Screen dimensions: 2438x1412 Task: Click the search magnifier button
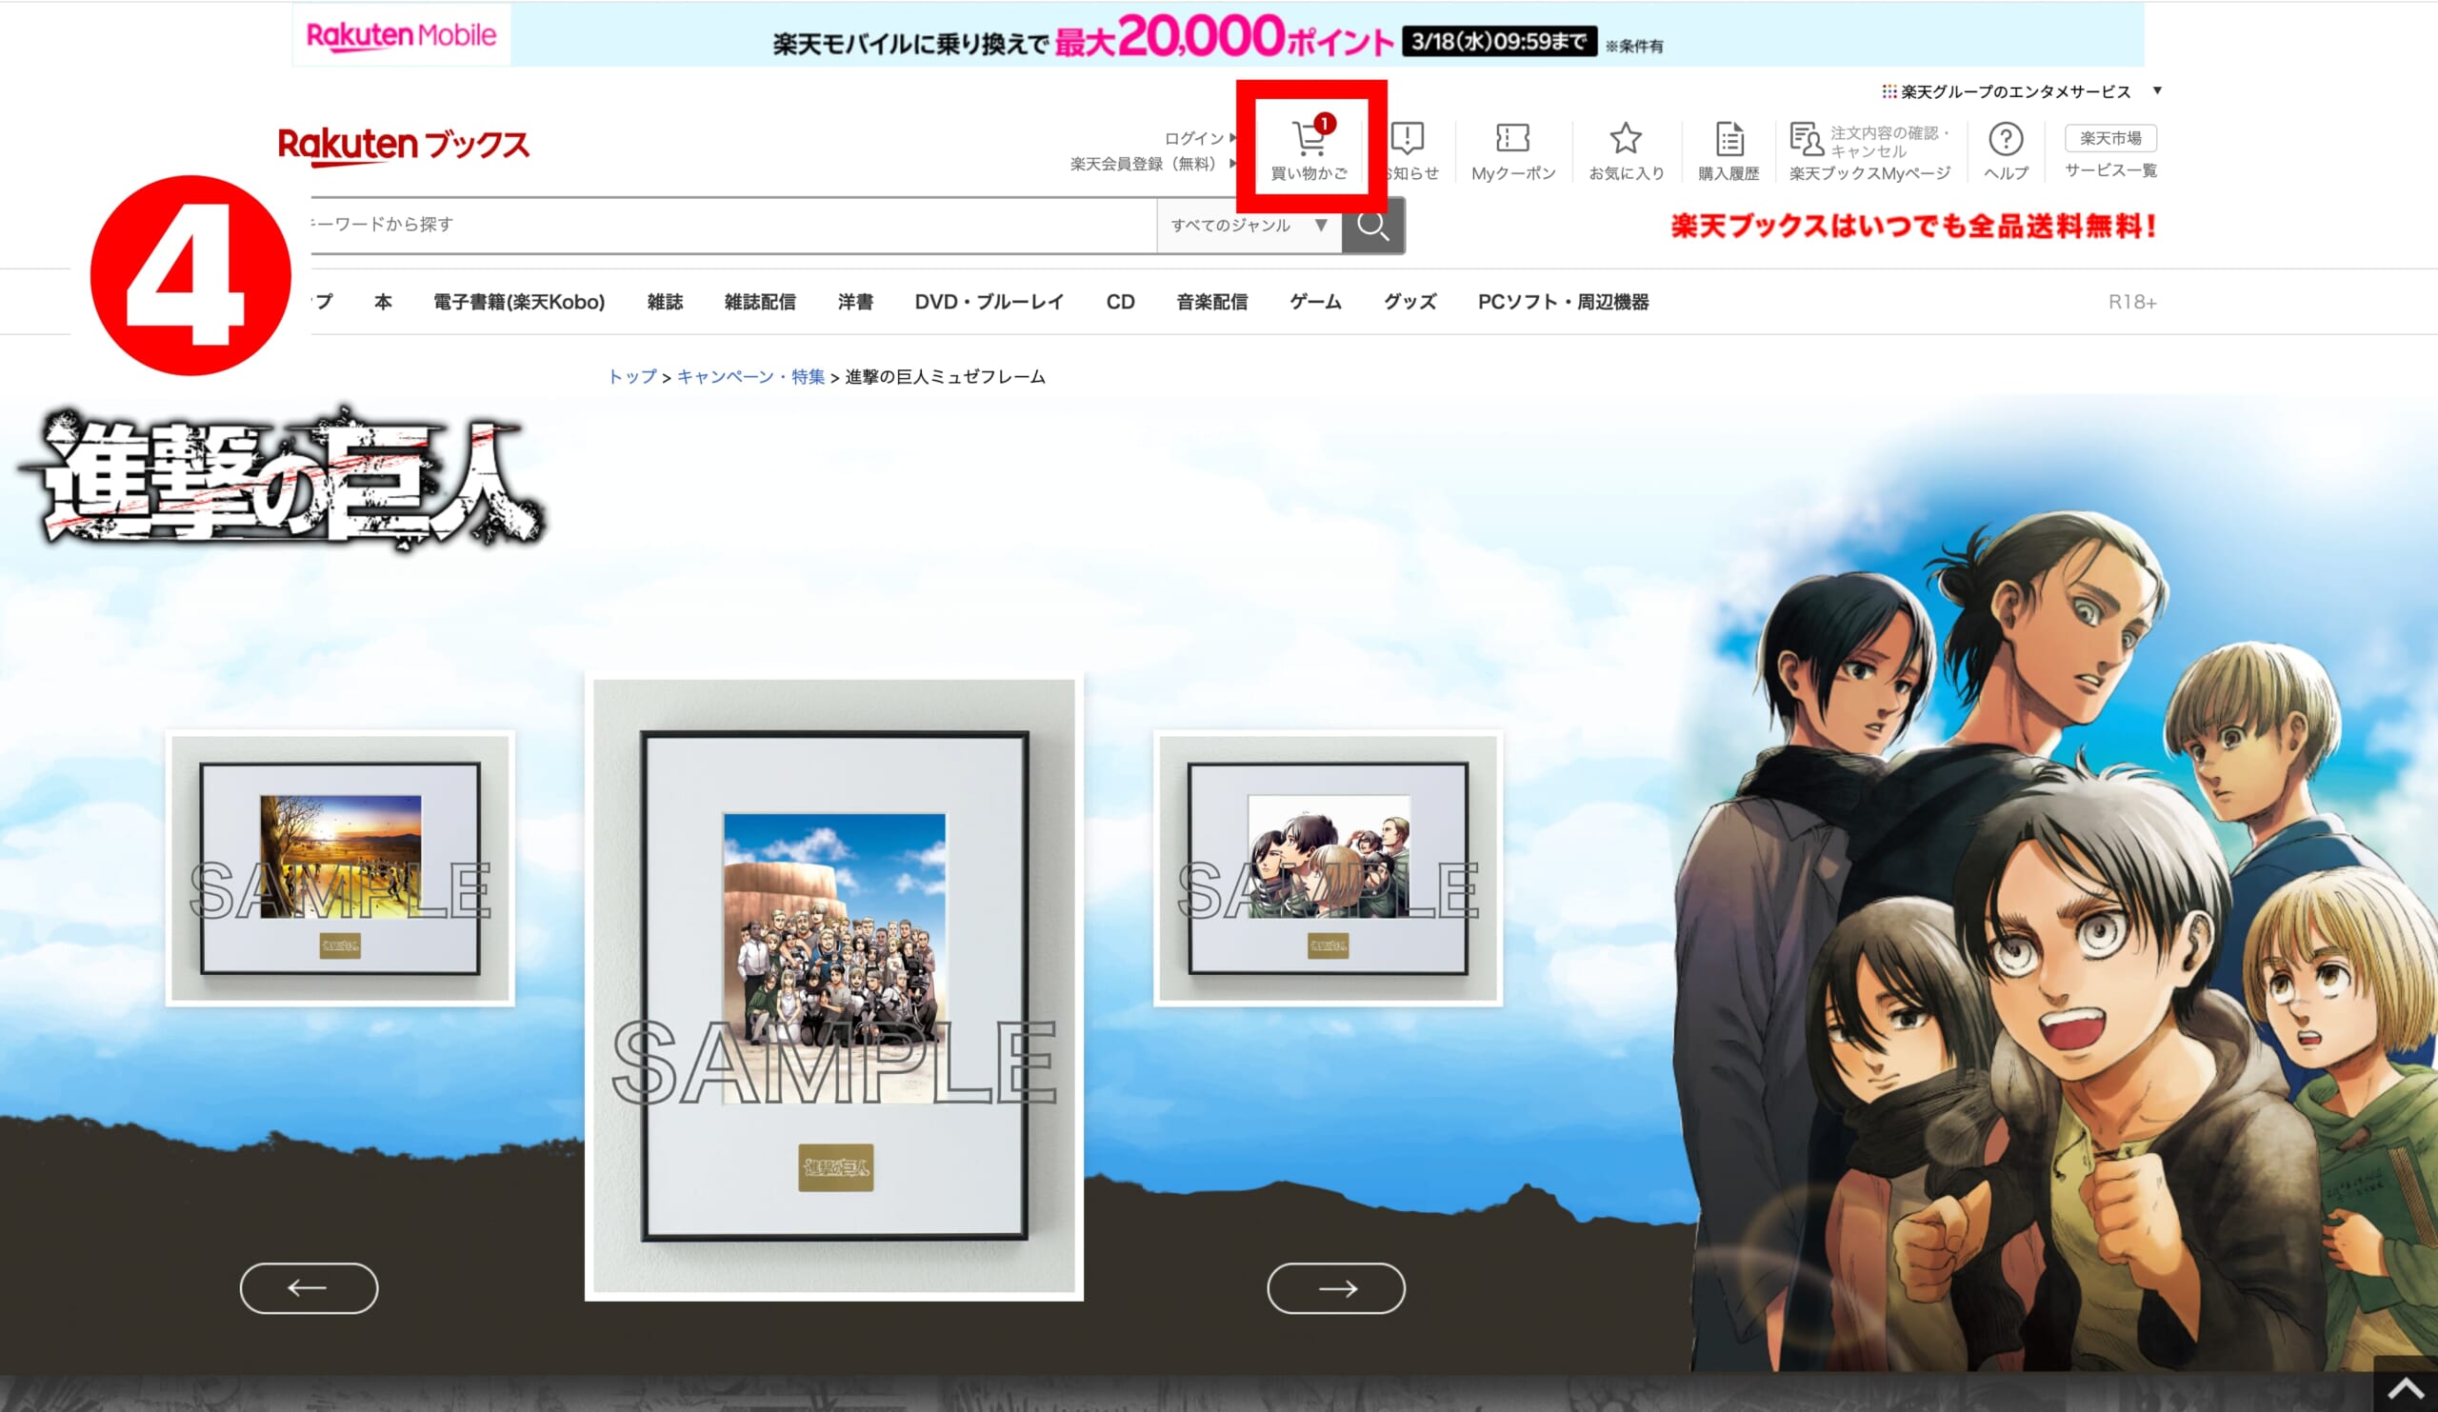pos(1373,226)
